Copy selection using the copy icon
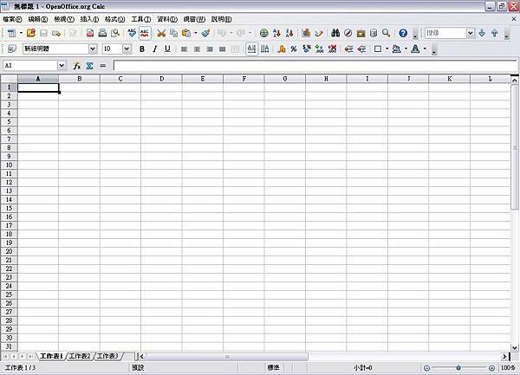 pos(173,33)
